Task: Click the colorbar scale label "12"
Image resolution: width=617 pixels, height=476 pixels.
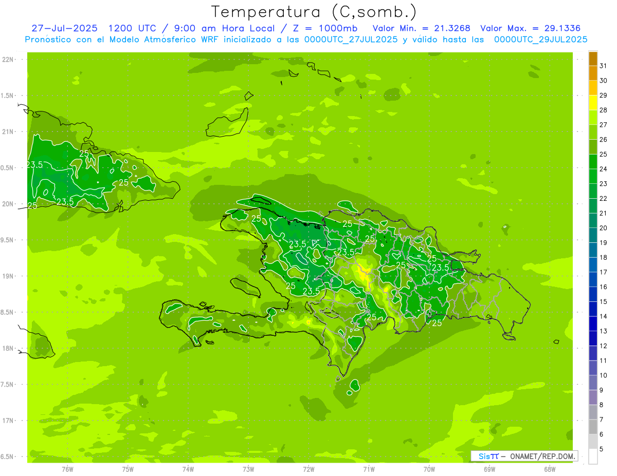Action: (604, 346)
